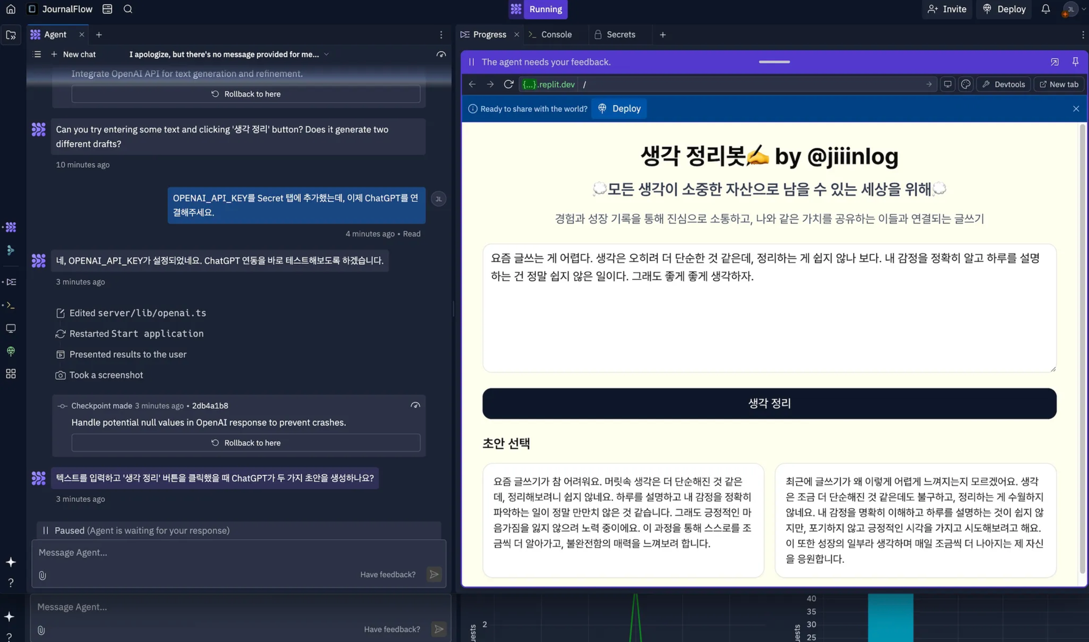
Task: Open the Agent pane three-dot menu
Action: tap(441, 35)
